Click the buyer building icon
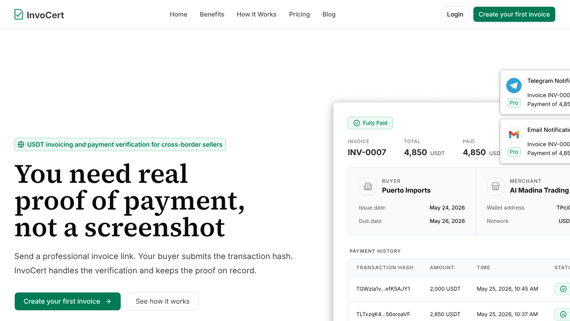The height and width of the screenshot is (321, 570). click(x=368, y=186)
